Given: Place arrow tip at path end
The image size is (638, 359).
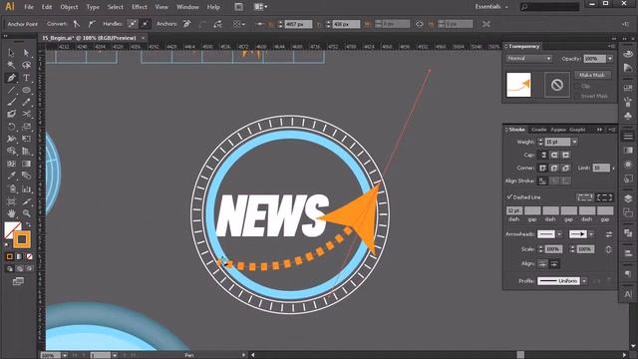Looking at the screenshot, I should (554, 264).
